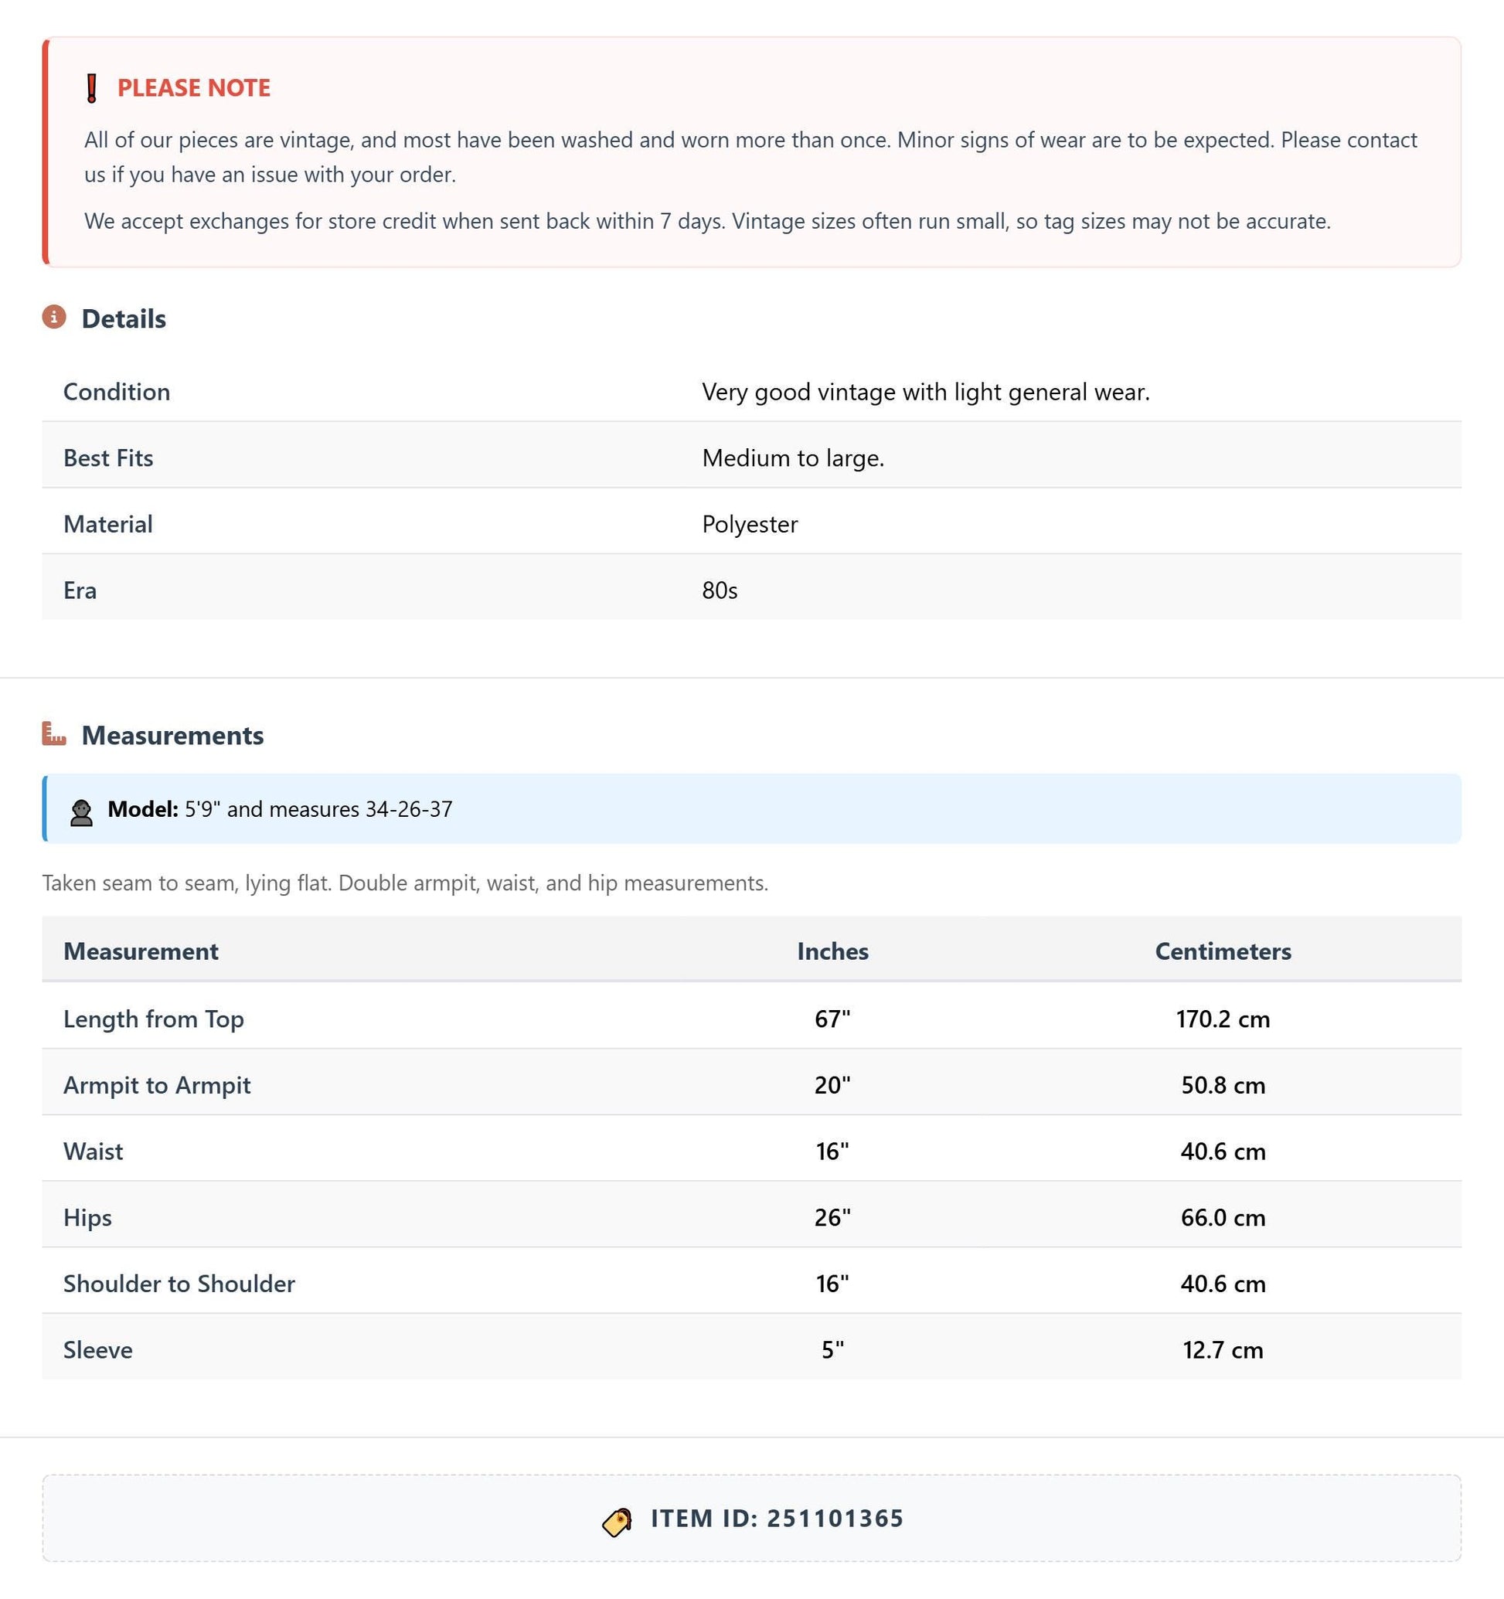This screenshot has height=1599, width=1504.
Task: Click the Measurement column header
Action: [141, 951]
